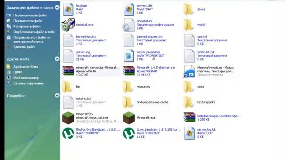Click 'Отправить этот файл по электронной почте'
This screenshot has width=285, height=160.
pos(32,40)
